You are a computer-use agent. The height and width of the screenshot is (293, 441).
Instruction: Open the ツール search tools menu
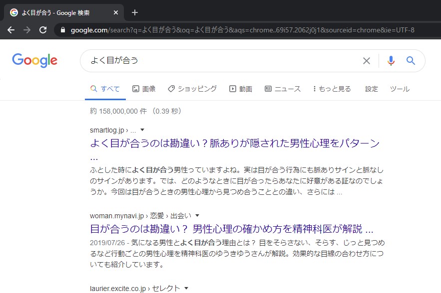(x=401, y=88)
